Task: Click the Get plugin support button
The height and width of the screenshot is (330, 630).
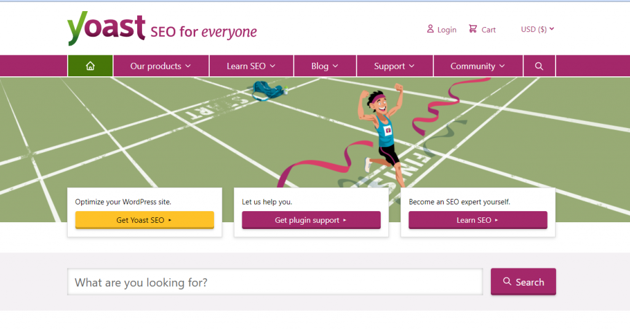Action: (x=311, y=220)
